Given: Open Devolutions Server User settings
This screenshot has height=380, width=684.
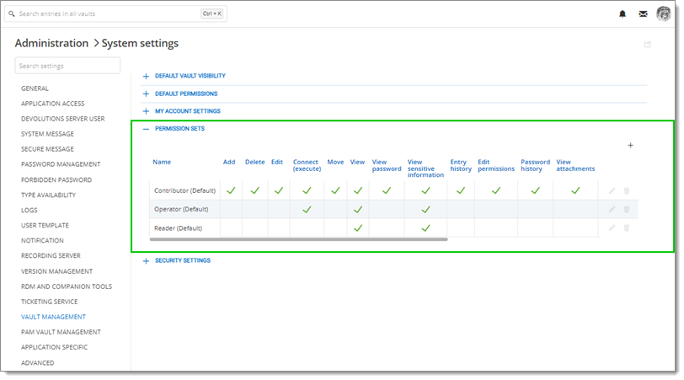Looking at the screenshot, I should (x=63, y=119).
